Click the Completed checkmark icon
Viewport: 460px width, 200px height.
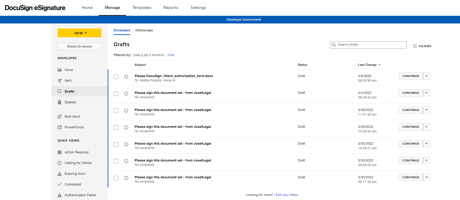coord(60,184)
